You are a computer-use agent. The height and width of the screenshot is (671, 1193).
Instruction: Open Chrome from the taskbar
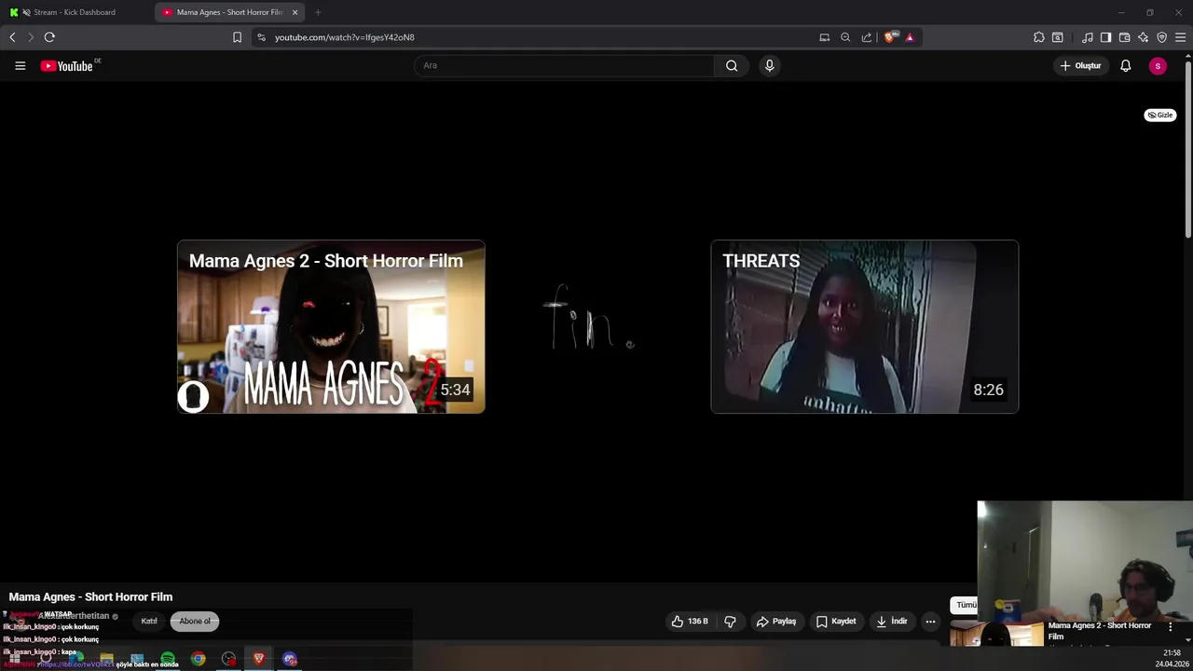[199, 659]
